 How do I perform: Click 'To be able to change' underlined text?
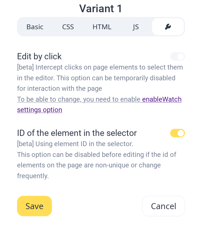(79, 99)
